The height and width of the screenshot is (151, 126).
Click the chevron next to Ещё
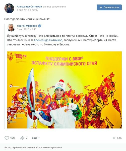pyautogui.click(x=39, y=138)
